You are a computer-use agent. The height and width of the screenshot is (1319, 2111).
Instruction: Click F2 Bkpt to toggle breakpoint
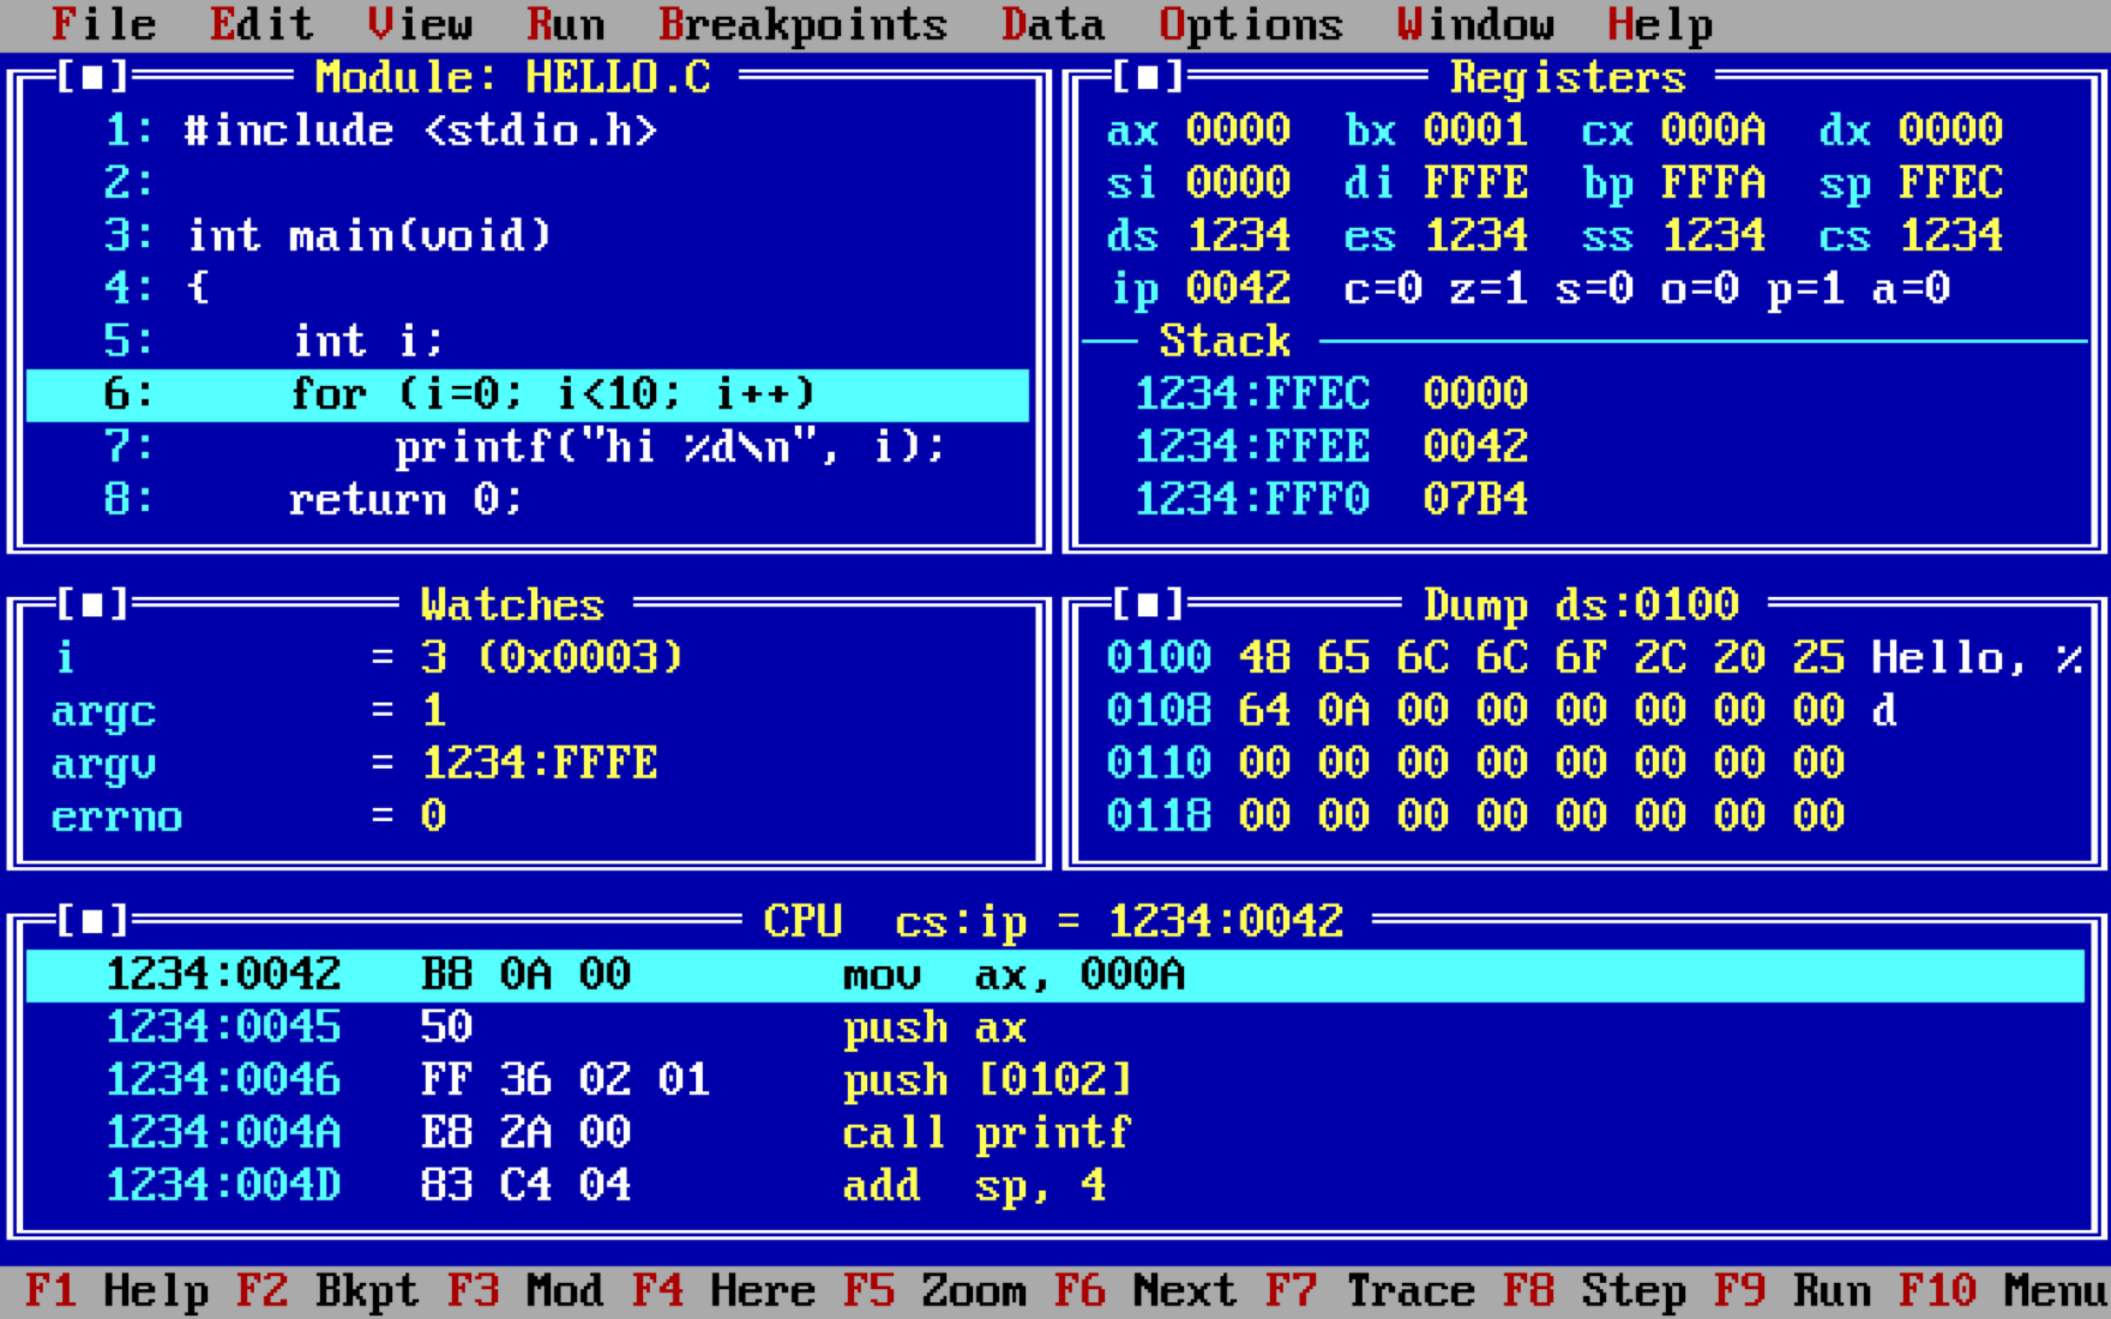[328, 1292]
